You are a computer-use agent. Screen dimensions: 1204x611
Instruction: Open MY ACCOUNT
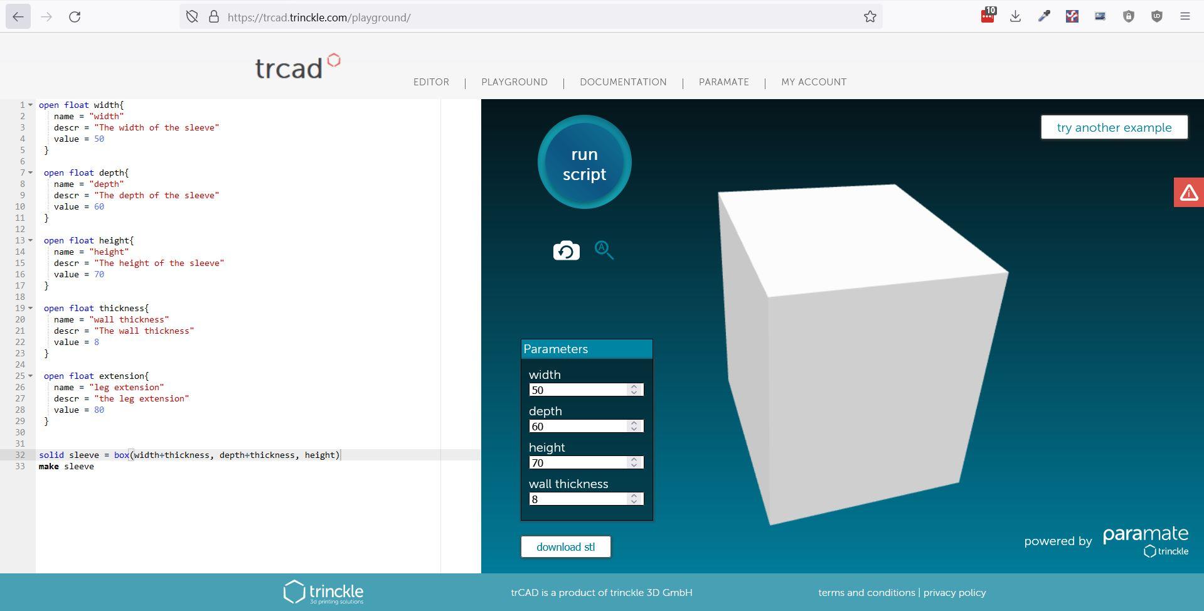[x=813, y=82]
